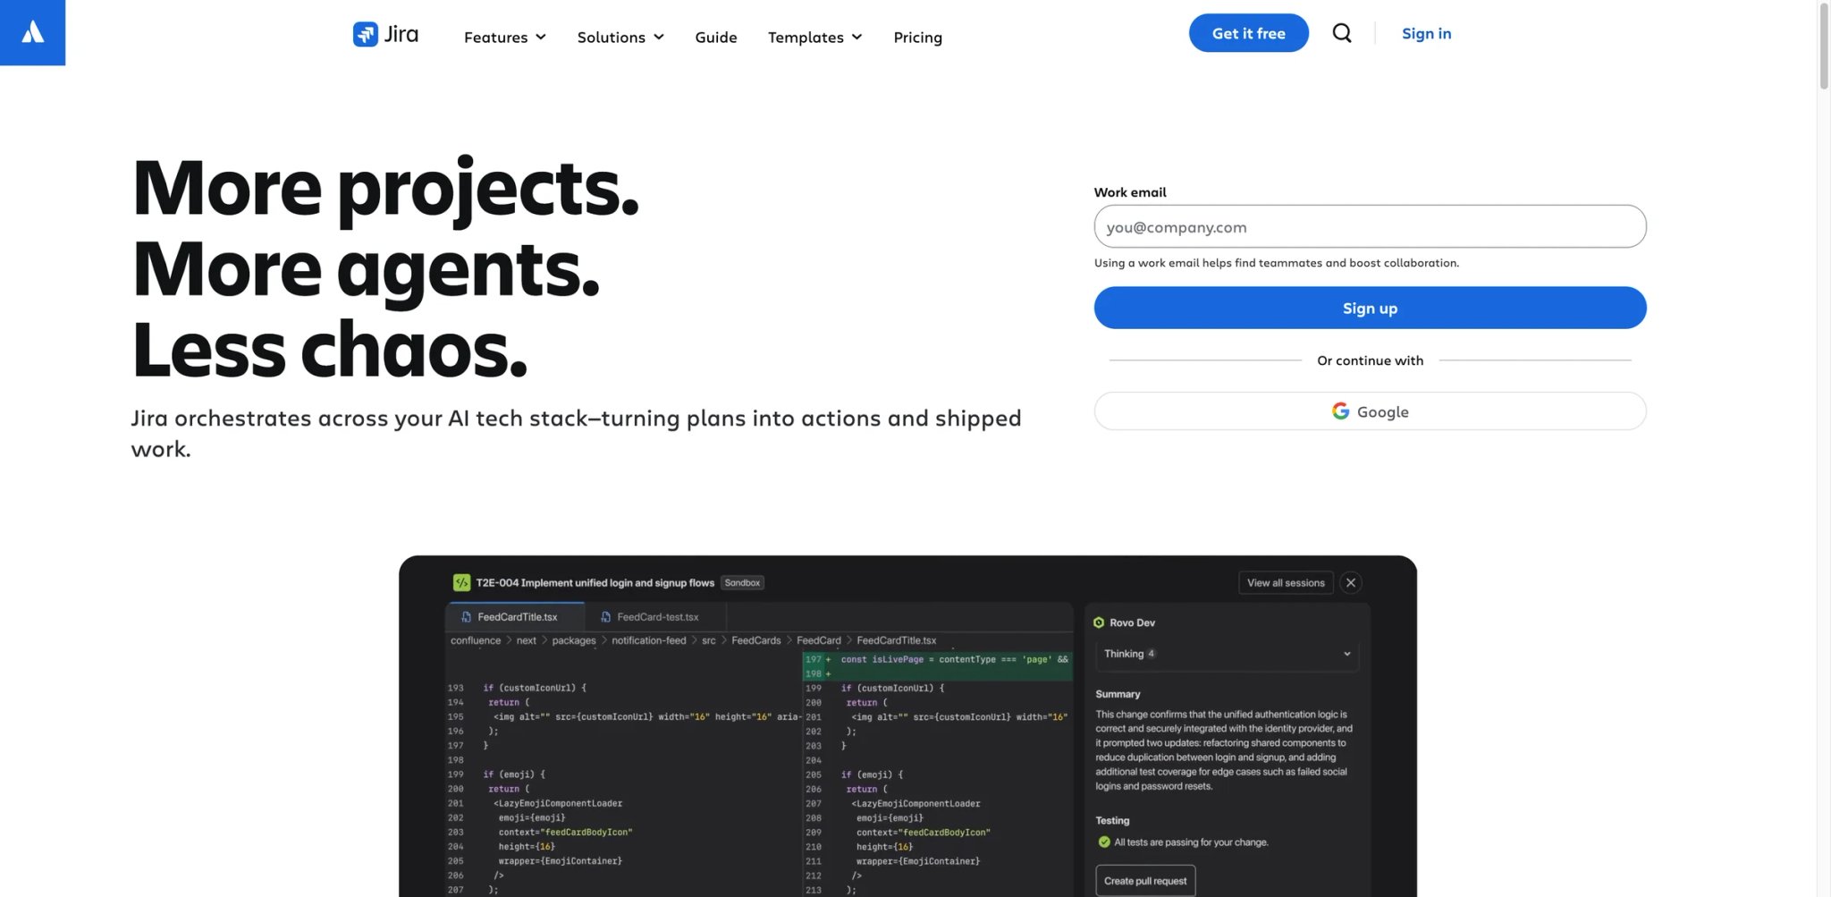
Task: Click the Get it free button
Action: click(x=1248, y=33)
